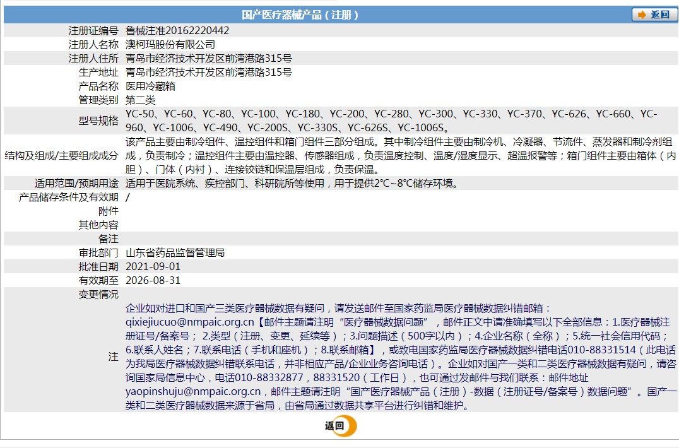679x448 pixels.
Task: Click the 附件 label
Action: click(109, 211)
